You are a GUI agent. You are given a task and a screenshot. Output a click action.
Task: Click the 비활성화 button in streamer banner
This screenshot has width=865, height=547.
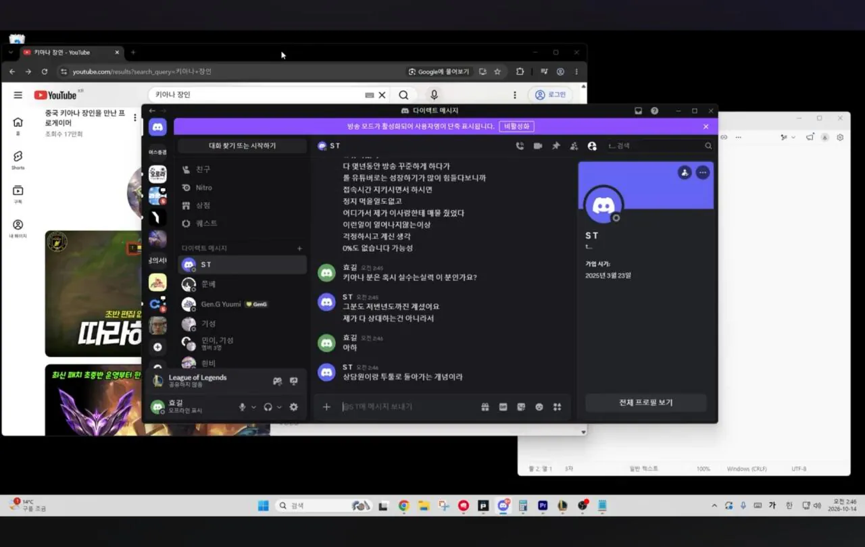517,126
